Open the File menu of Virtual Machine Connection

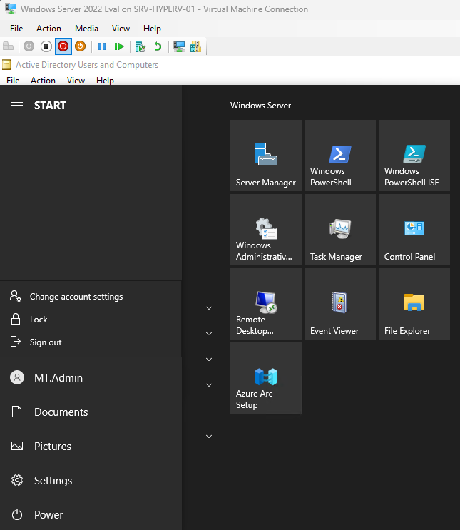click(16, 29)
